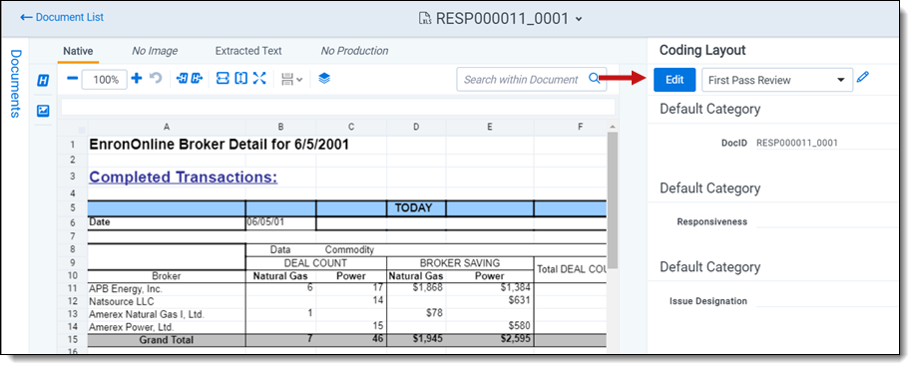Click the 06/05/01 date cell

pos(280,222)
